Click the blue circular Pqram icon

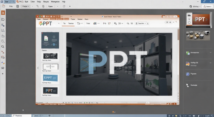coord(188,74)
